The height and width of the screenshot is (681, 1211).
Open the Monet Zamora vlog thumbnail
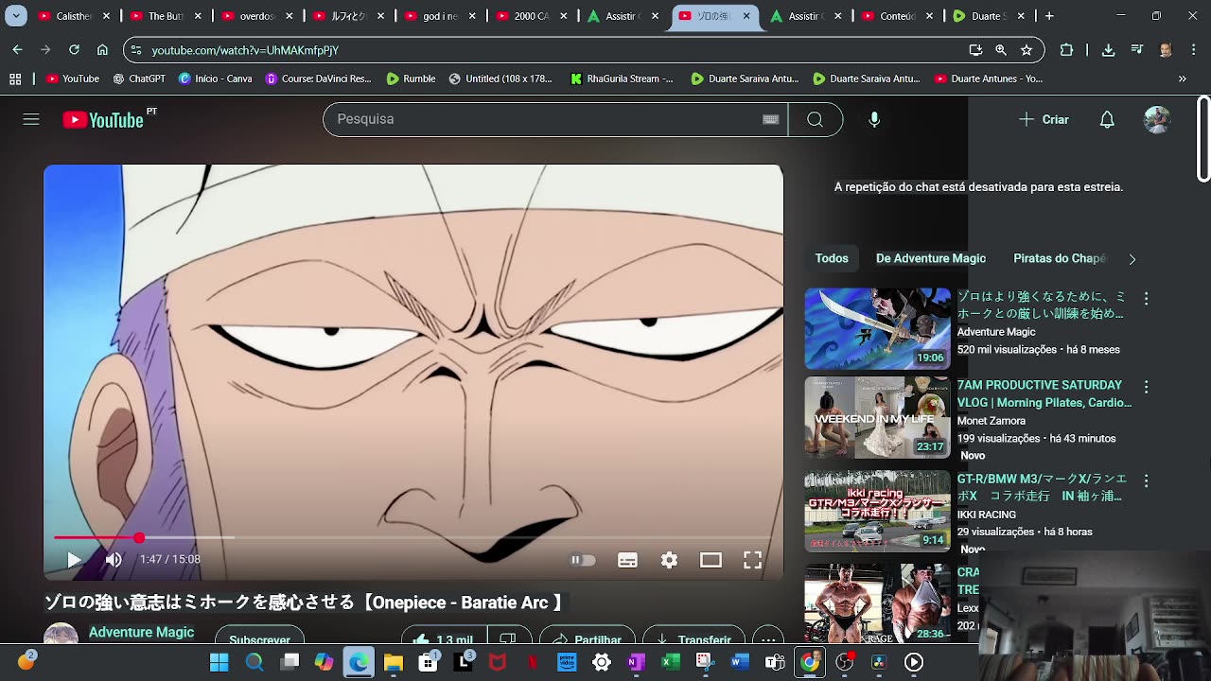click(877, 417)
